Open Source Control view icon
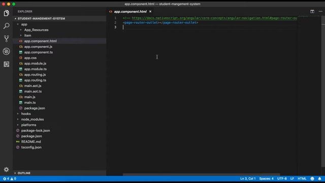This screenshot has width=325, height=183. (x=7, y=39)
